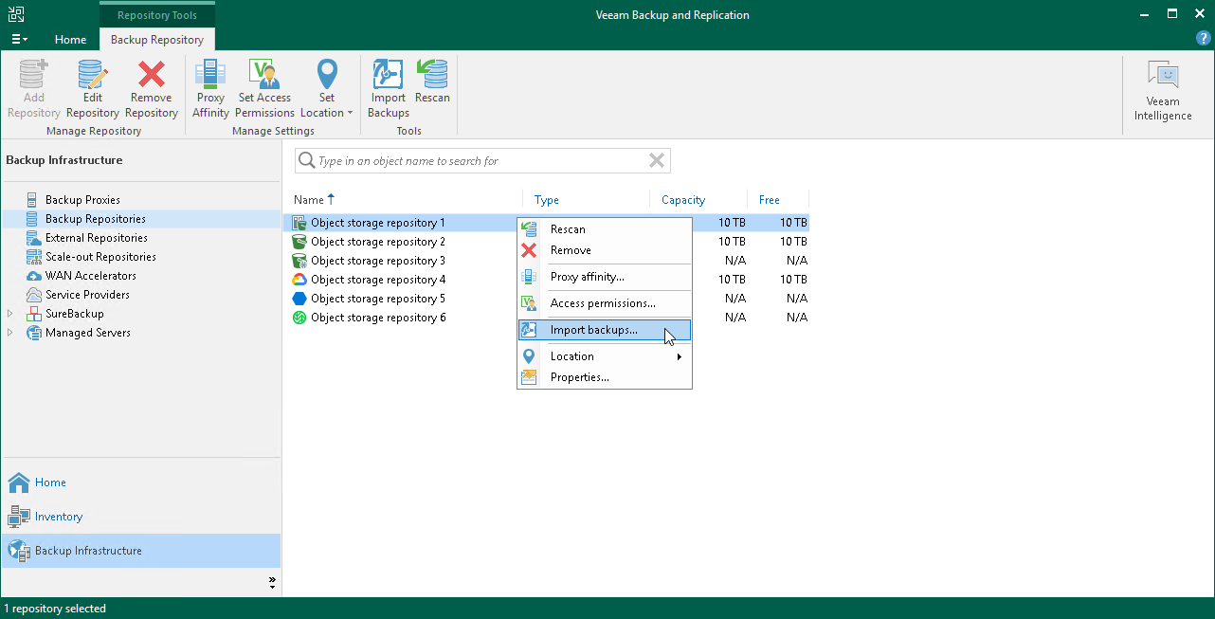The width and height of the screenshot is (1215, 619).
Task: Open the main hamburger menu
Action: pos(19,40)
